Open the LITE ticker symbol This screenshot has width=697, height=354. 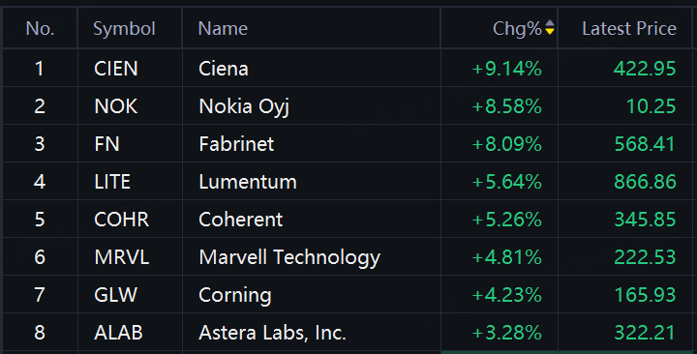112,182
